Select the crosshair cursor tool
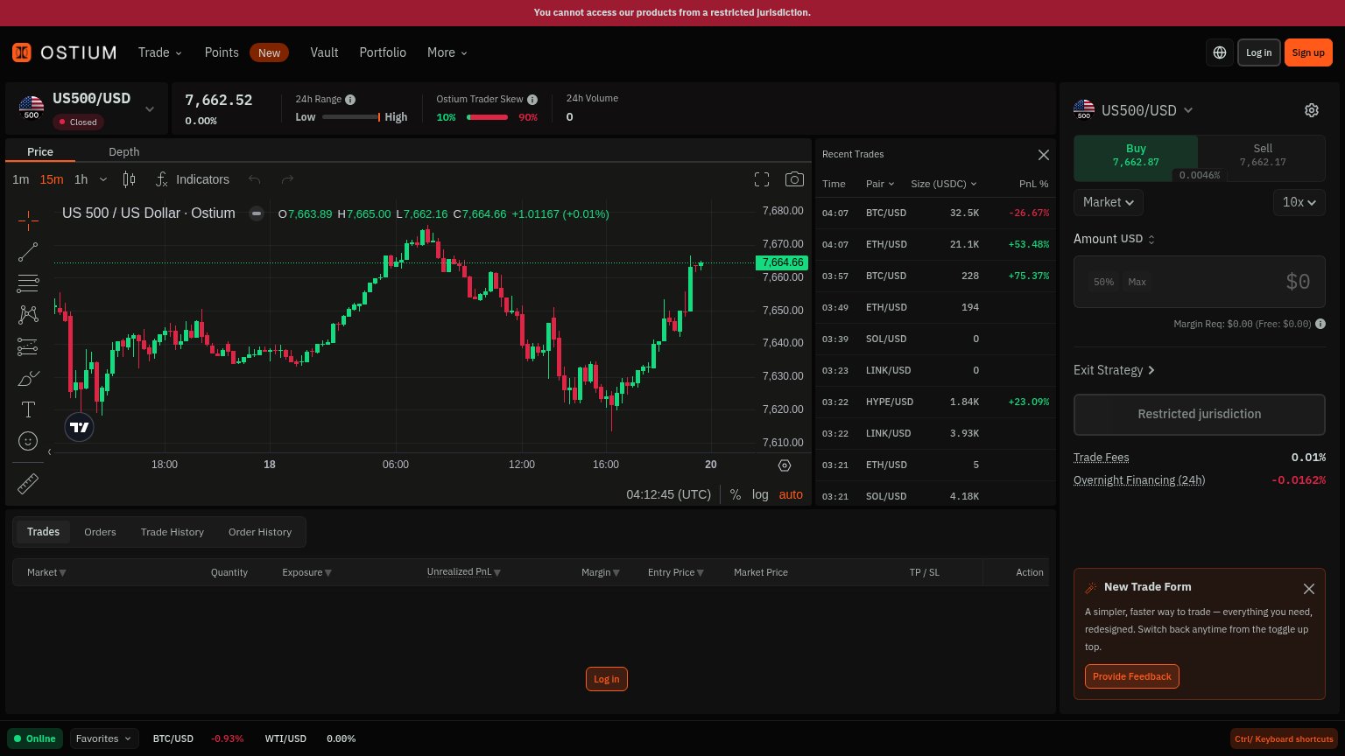Screen dimensions: 1345x756 coord(28,220)
